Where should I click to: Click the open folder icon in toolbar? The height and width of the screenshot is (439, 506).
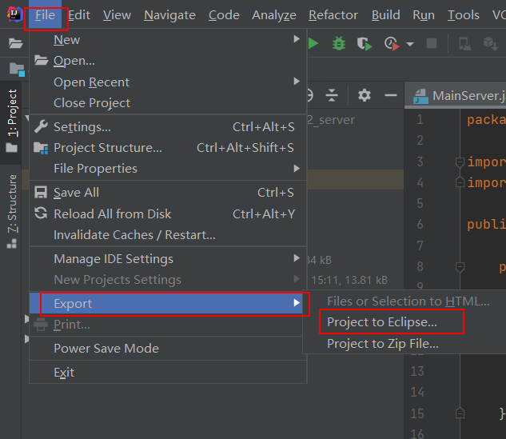tap(15, 43)
